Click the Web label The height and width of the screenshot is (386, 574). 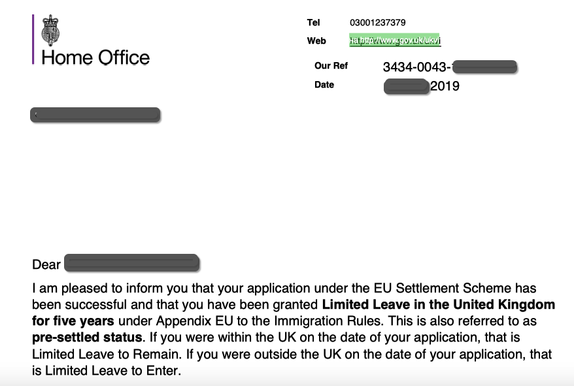click(x=316, y=41)
